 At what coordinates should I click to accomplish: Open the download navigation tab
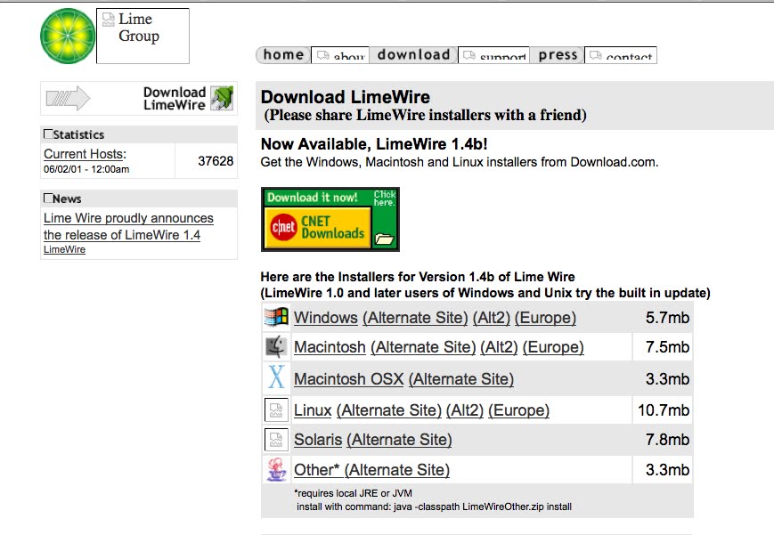click(413, 55)
